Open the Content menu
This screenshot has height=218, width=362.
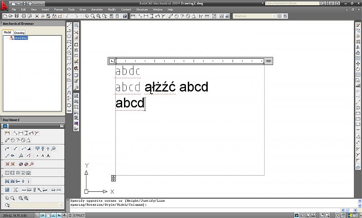coord(126,9)
